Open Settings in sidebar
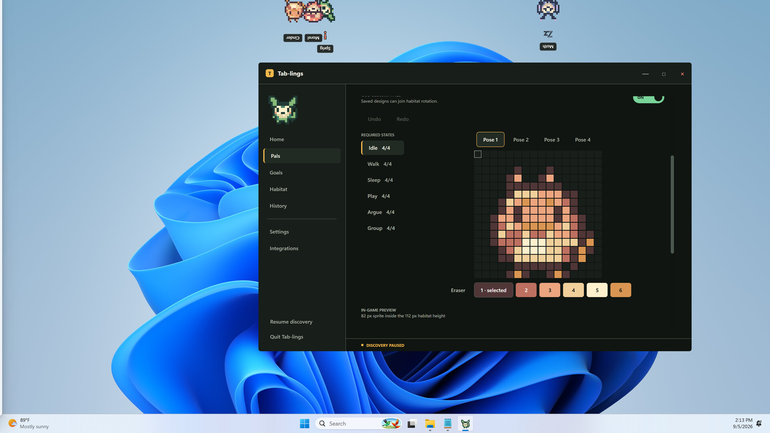 [279, 232]
